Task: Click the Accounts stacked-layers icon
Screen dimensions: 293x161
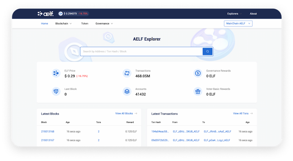Action: pos(127,91)
